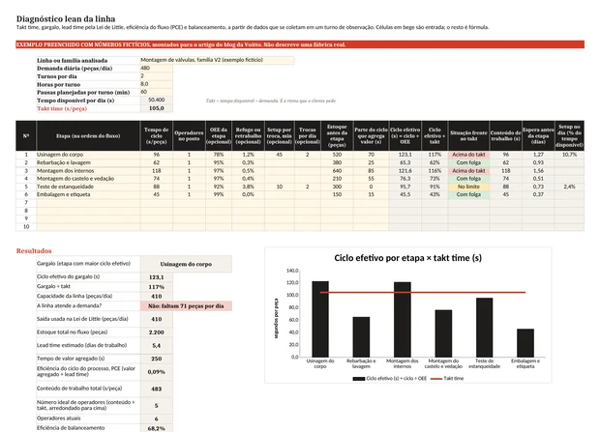Select the effective cycle cell 123,1 in row 1
The image size is (600, 432).
pos(405,155)
